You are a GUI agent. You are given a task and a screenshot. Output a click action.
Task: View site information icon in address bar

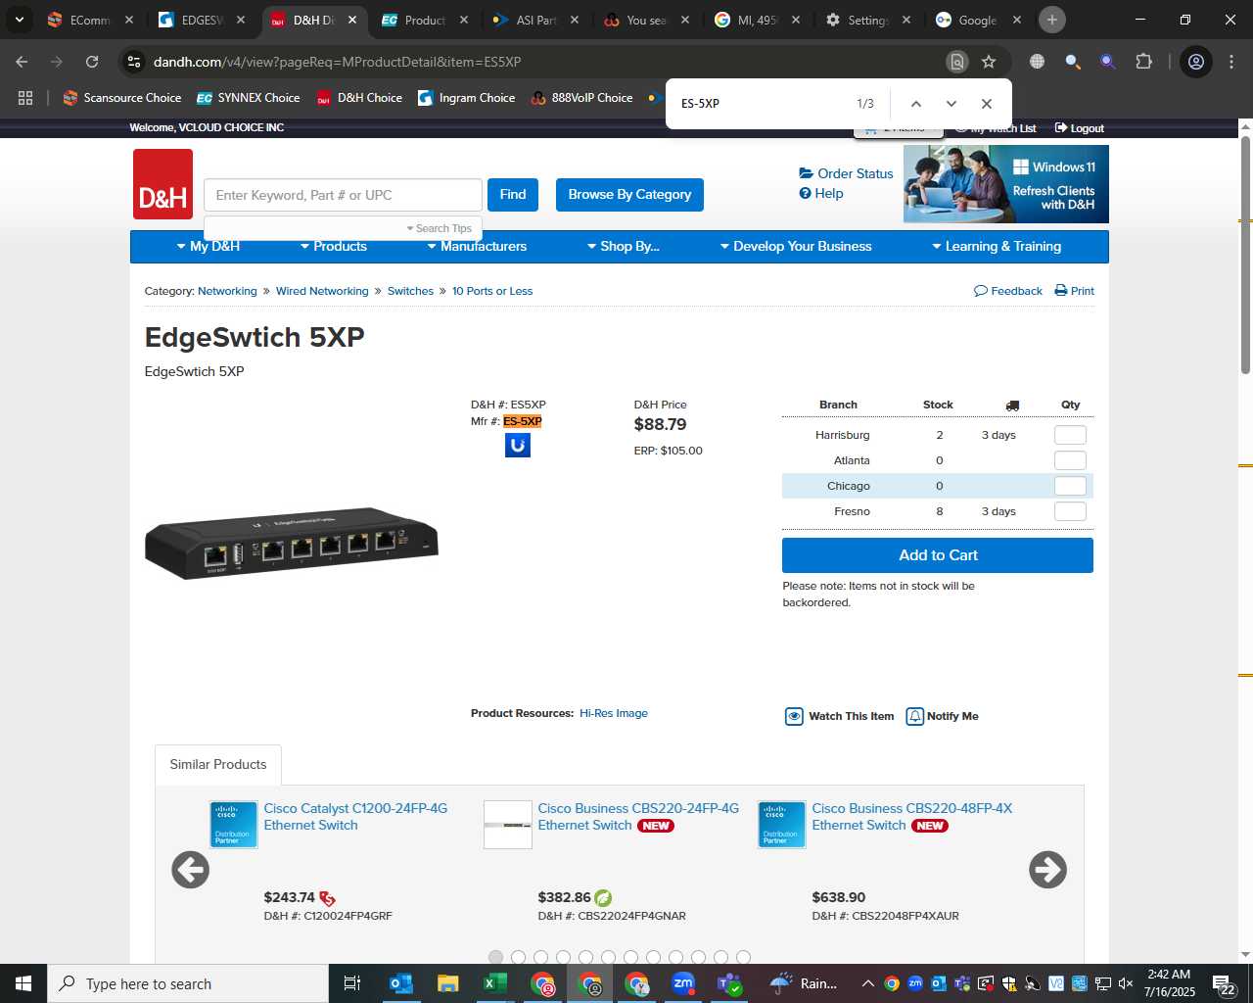pyautogui.click(x=134, y=62)
